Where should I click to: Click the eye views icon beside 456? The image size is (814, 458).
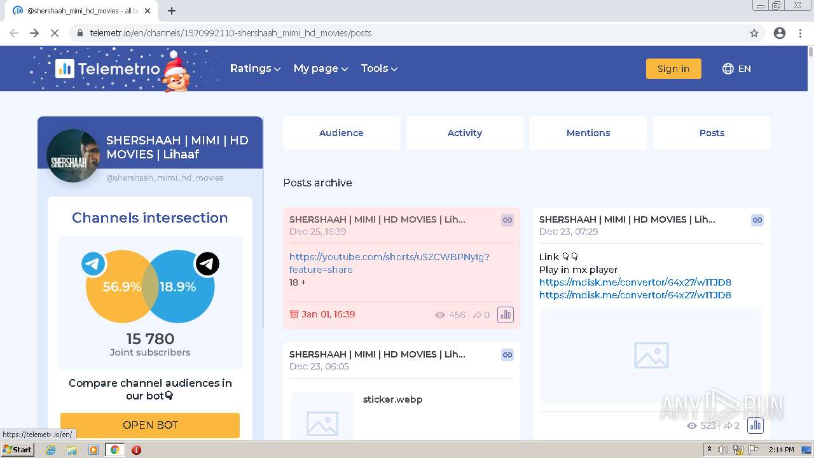click(440, 315)
